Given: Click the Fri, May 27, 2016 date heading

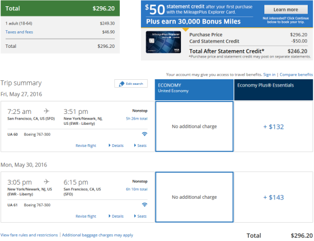Looking at the screenshot, I should click(21, 94).
